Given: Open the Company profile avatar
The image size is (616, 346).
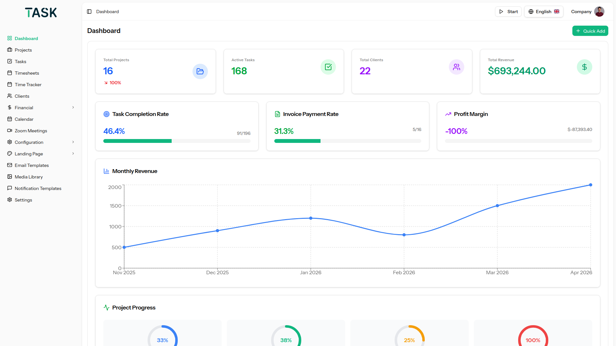Looking at the screenshot, I should [599, 12].
